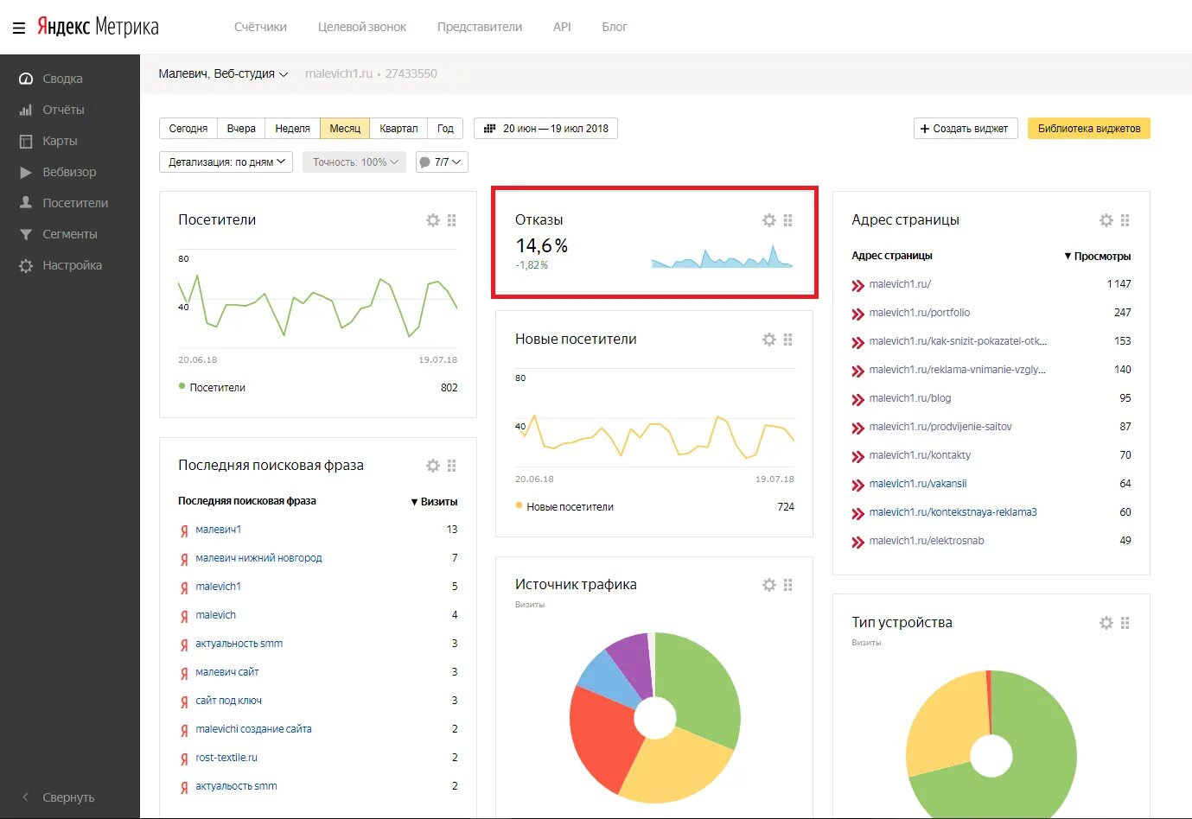
Task: Open date range 20 июн — 19 июл 2018
Action: (x=545, y=129)
